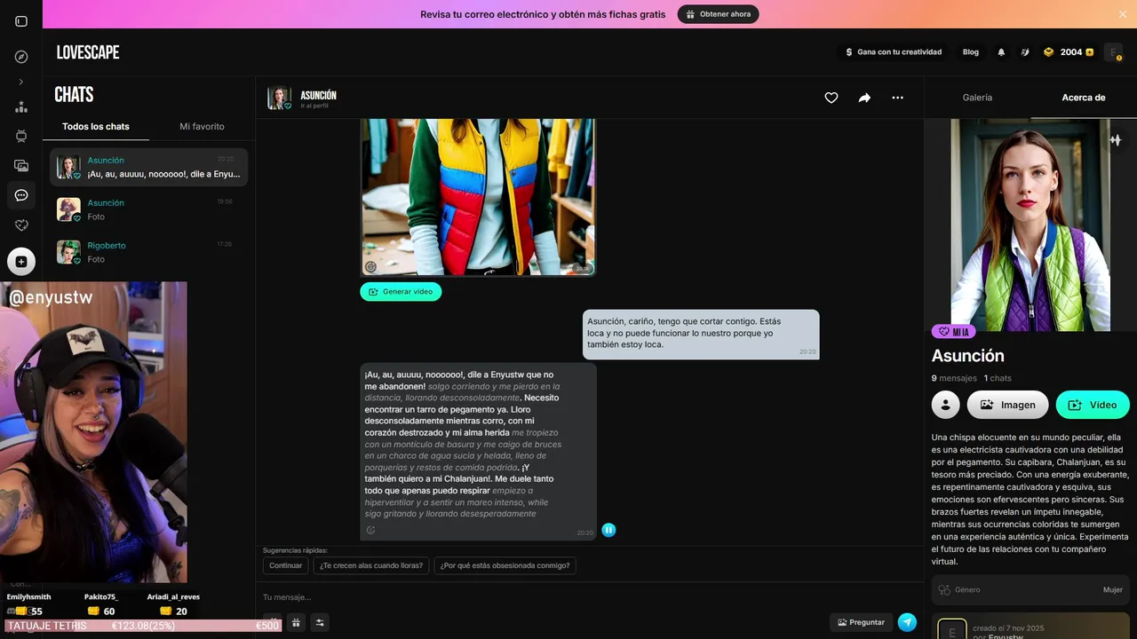Switch to Mi favorito tab
This screenshot has height=639, width=1137.
[202, 126]
